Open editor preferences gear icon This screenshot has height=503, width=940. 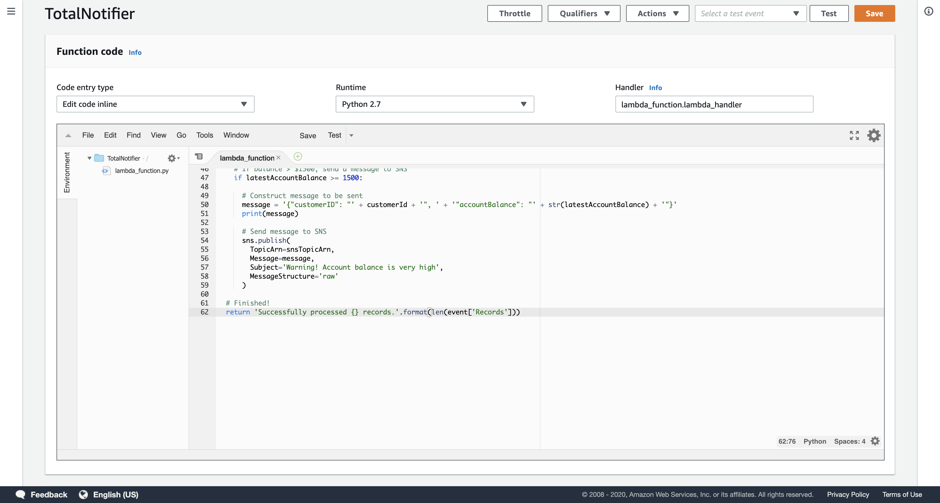point(874,135)
